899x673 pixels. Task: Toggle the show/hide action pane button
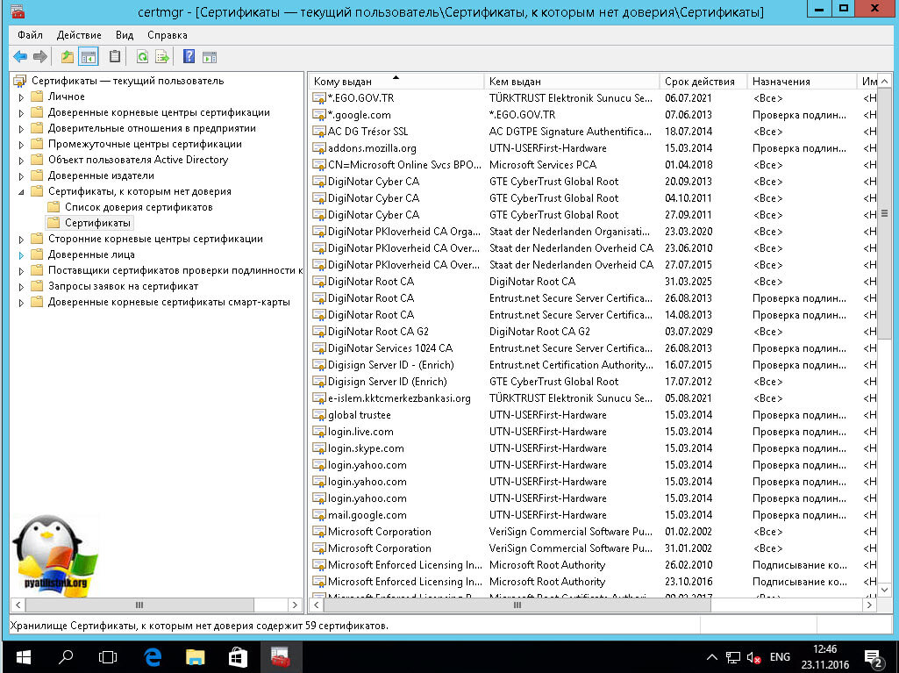coord(210,57)
